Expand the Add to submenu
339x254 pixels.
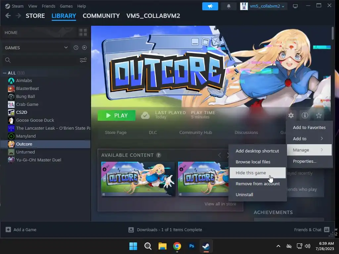point(309,139)
